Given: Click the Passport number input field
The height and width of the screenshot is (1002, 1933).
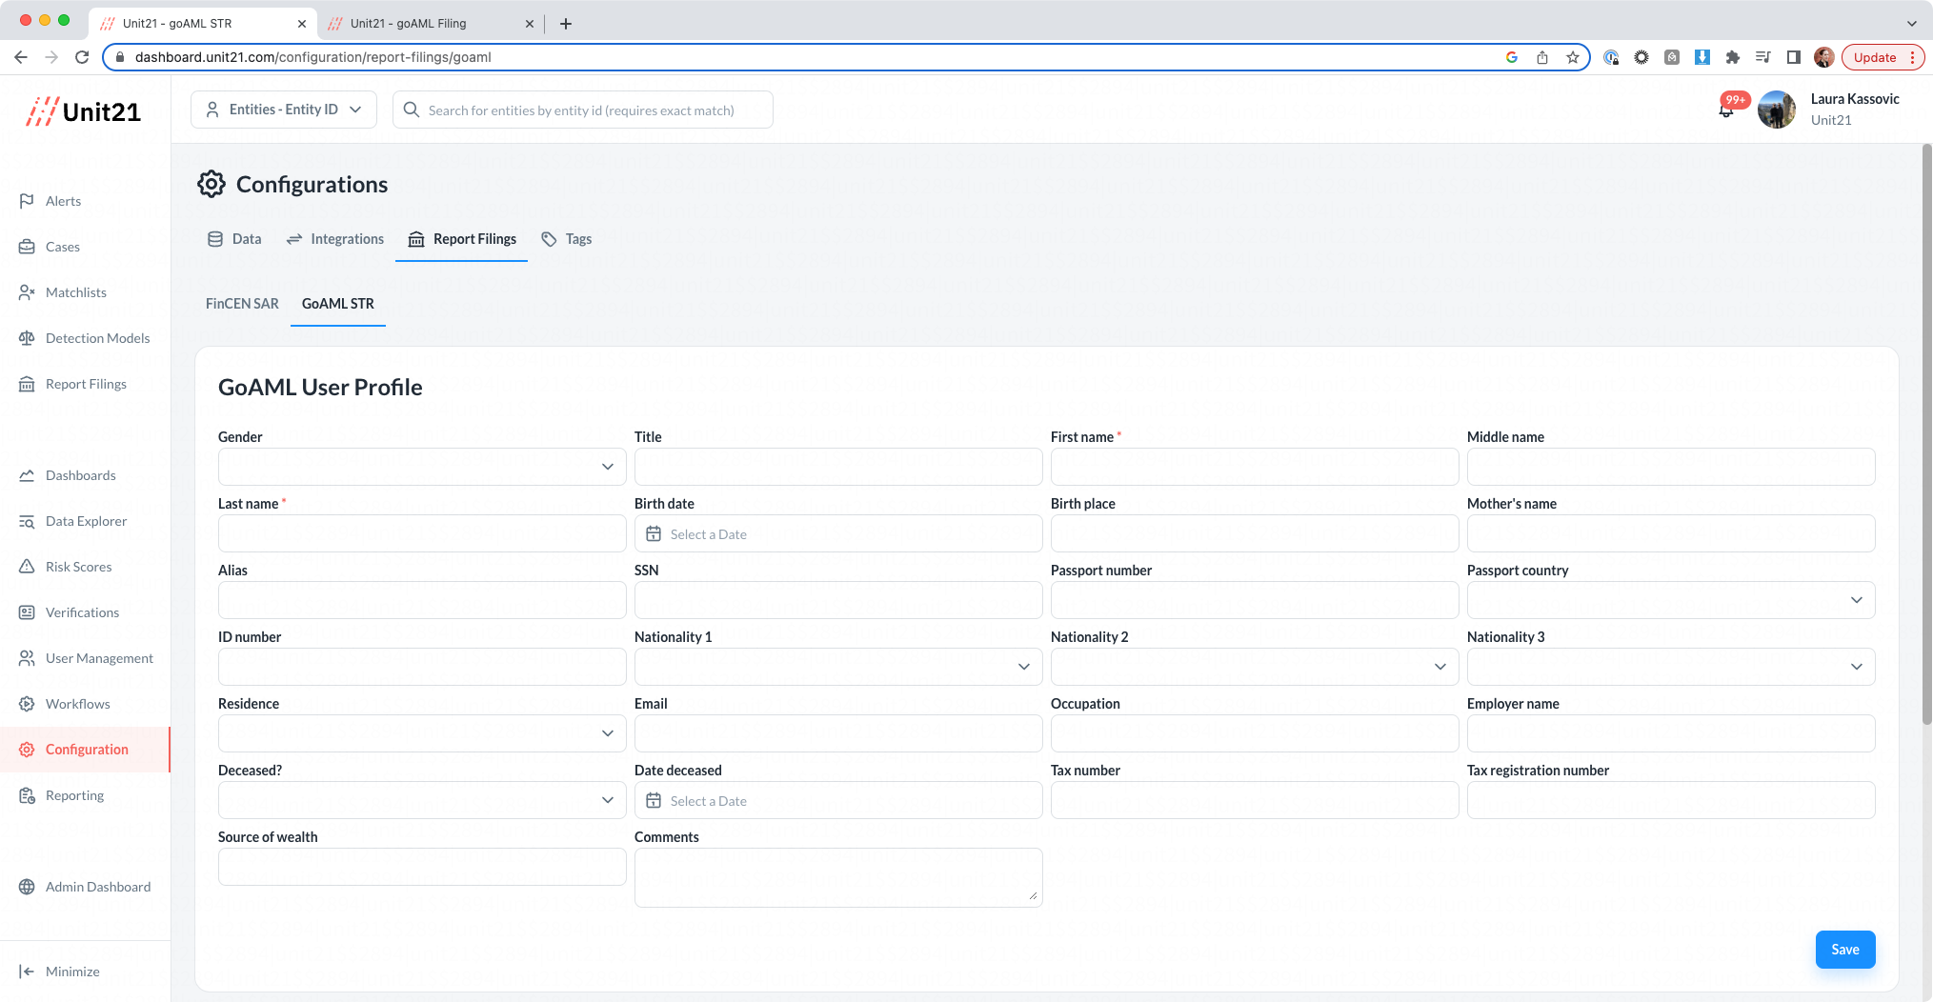Looking at the screenshot, I should pos(1255,600).
